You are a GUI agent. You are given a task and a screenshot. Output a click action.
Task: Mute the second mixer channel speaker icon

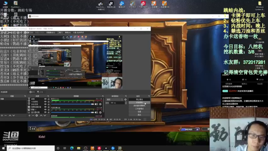96,112
